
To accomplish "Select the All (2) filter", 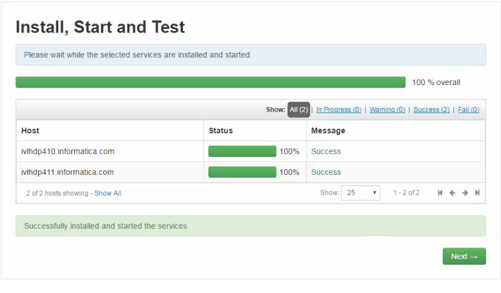I will click(x=299, y=110).
